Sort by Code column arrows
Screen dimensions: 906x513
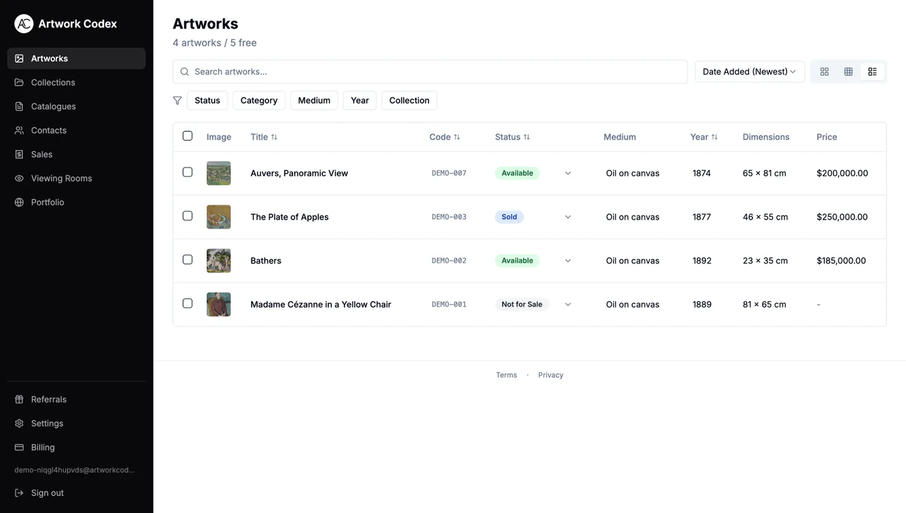coord(457,137)
